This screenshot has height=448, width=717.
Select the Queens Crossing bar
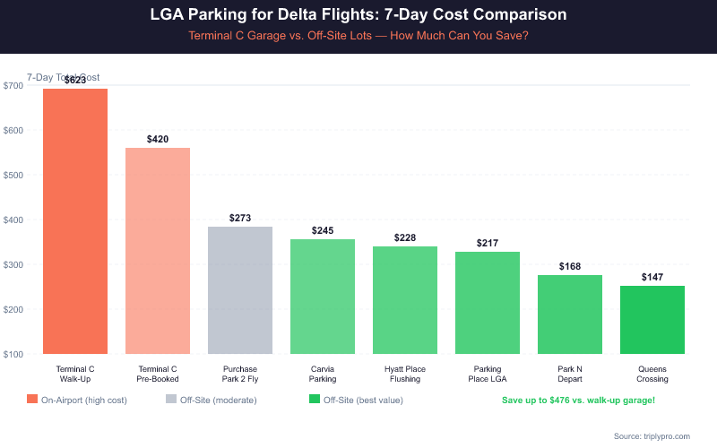coord(652,320)
